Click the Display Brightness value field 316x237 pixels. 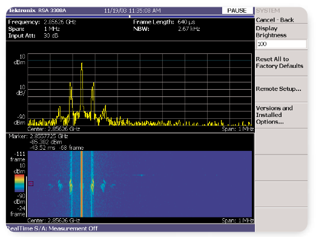click(x=281, y=44)
